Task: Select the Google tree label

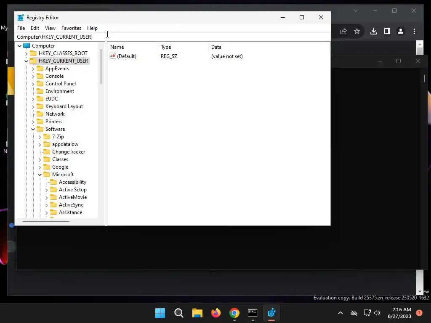Action: pos(60,167)
